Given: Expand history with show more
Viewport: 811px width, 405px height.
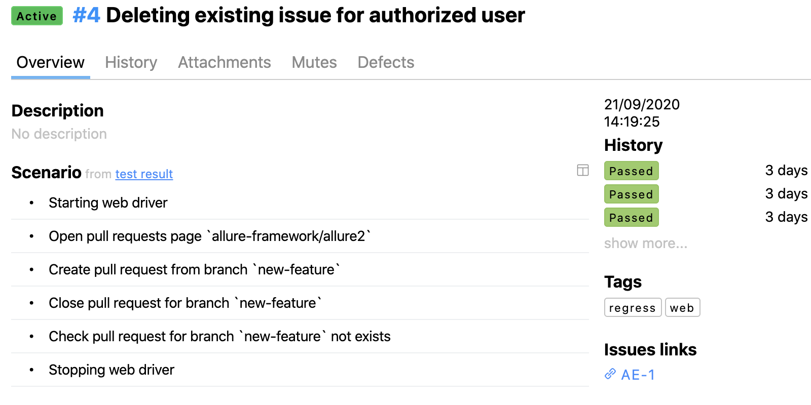Looking at the screenshot, I should [645, 244].
